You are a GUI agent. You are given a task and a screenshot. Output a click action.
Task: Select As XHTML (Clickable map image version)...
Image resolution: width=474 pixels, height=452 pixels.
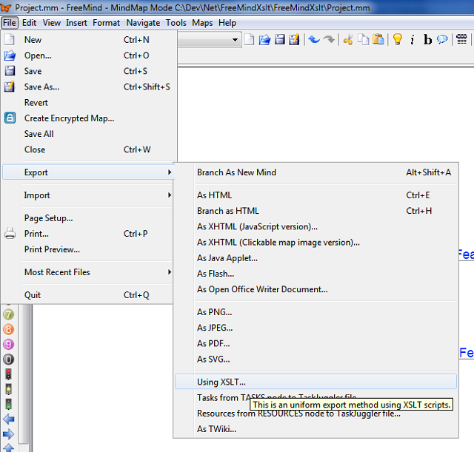(x=316, y=243)
